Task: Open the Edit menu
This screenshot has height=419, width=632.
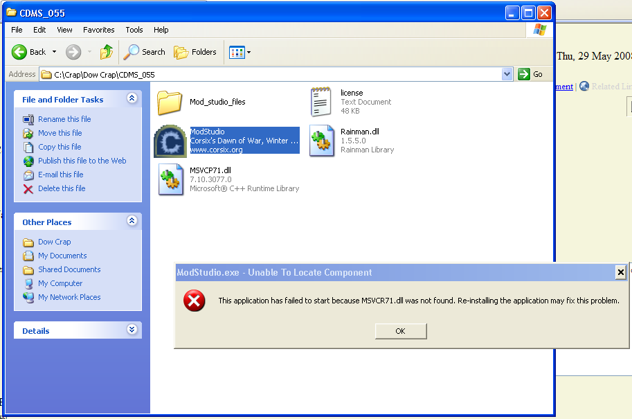Action: (39, 30)
